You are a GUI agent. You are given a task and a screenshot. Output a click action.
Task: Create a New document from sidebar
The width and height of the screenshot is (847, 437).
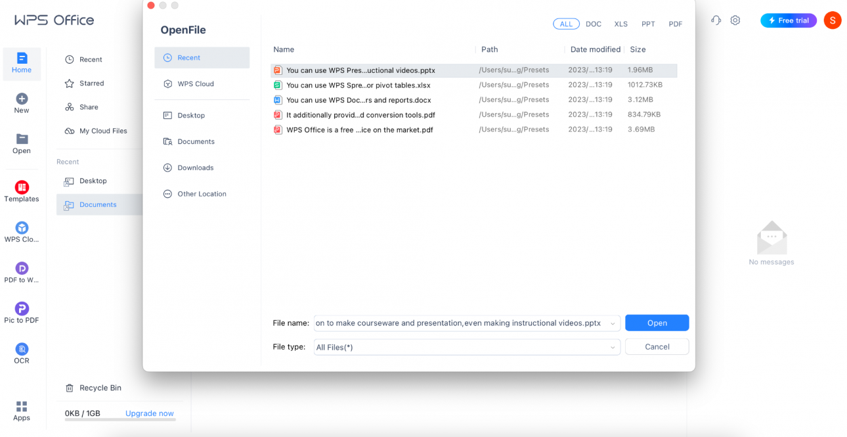point(22,103)
